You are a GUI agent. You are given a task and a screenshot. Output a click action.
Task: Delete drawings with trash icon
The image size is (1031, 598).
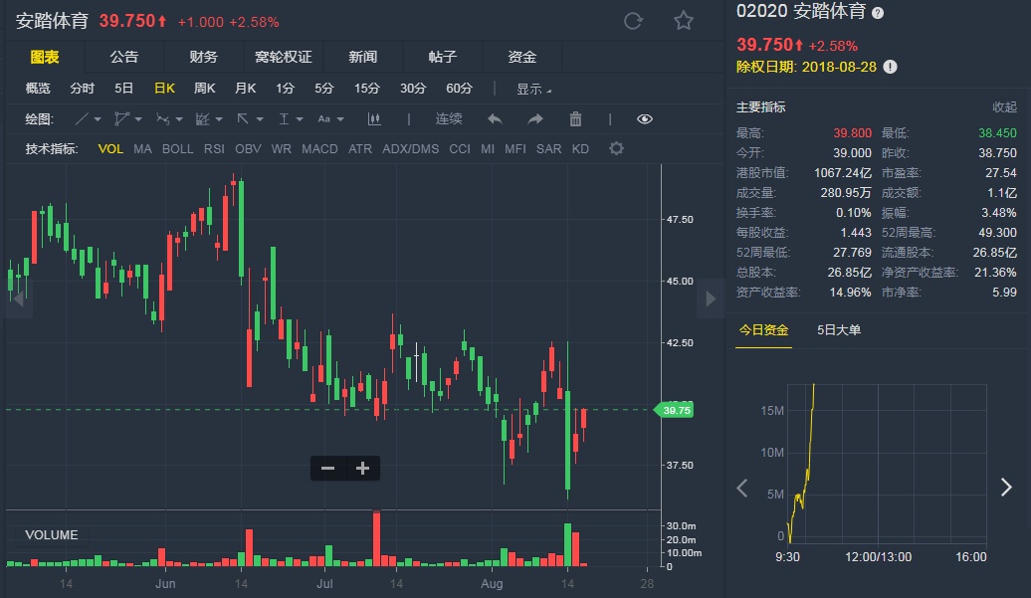(x=575, y=119)
